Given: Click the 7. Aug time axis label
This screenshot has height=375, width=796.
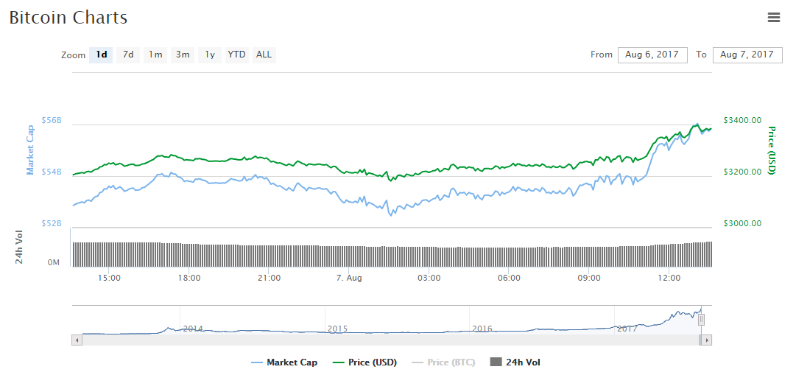Looking at the screenshot, I should 349,278.
